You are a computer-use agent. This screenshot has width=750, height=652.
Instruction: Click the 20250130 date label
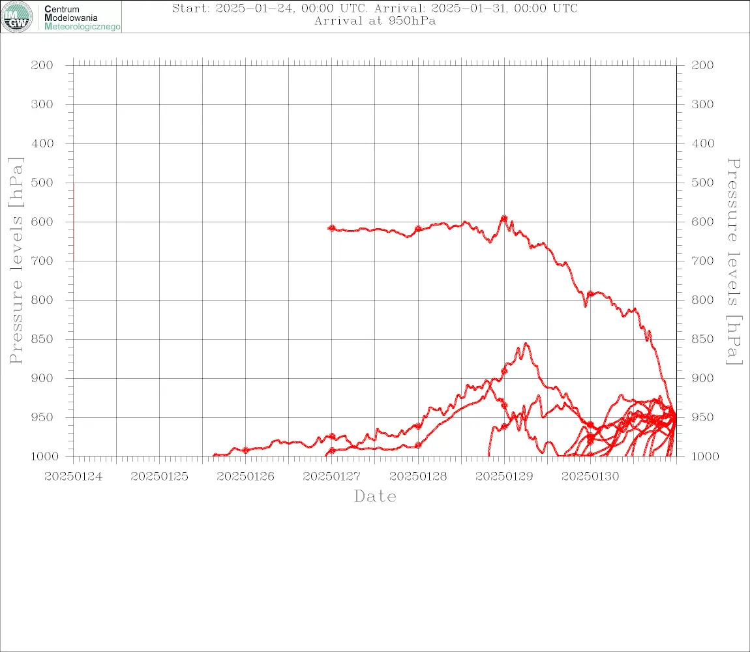click(590, 477)
